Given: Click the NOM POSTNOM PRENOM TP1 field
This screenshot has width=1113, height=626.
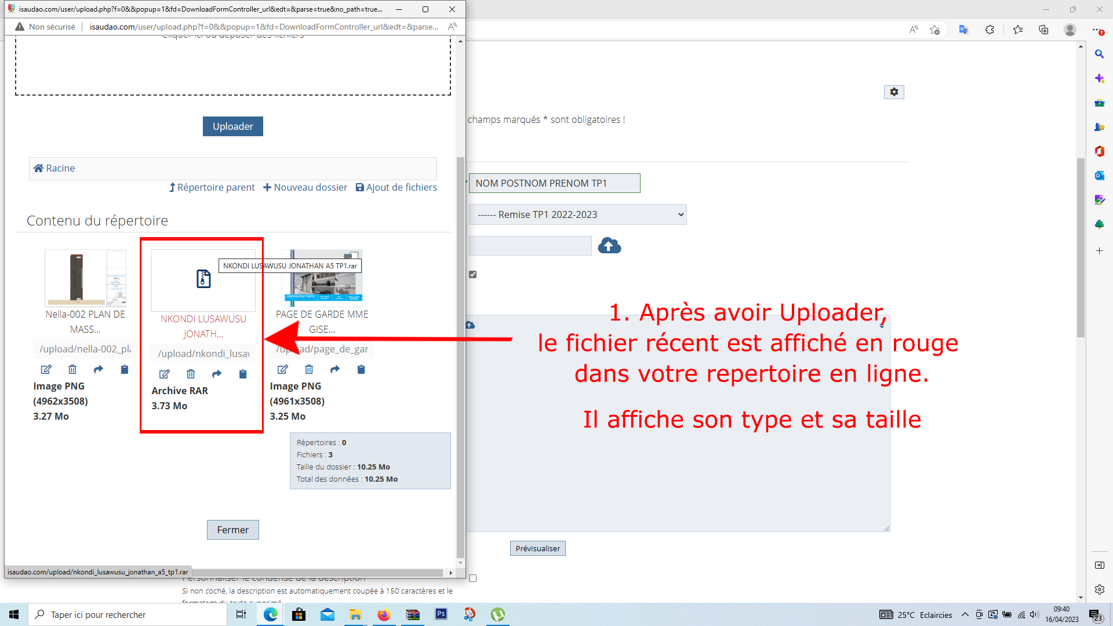Looking at the screenshot, I should click(554, 183).
